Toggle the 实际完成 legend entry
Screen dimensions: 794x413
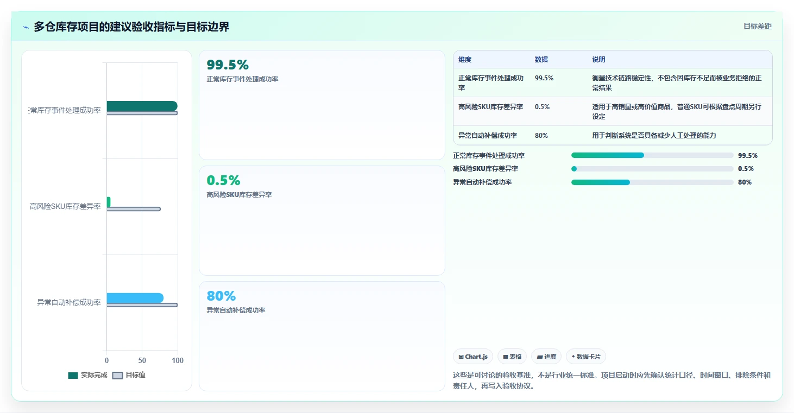(87, 375)
